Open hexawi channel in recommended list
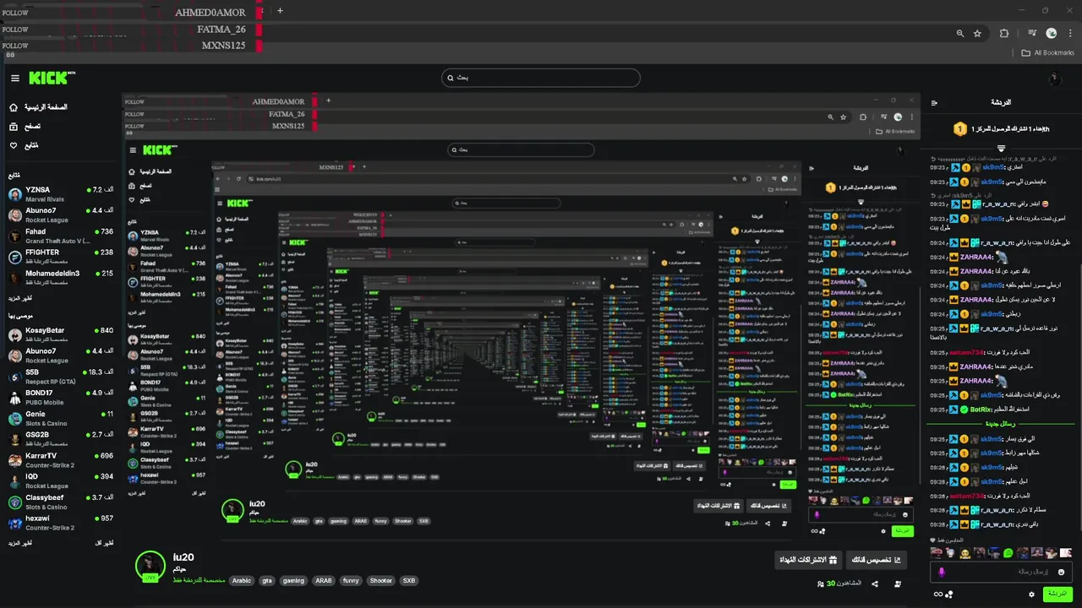Screen dimensions: 1082x608 61,523
